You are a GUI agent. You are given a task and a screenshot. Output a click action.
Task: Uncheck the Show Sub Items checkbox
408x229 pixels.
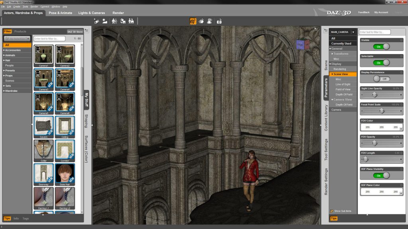click(x=332, y=211)
